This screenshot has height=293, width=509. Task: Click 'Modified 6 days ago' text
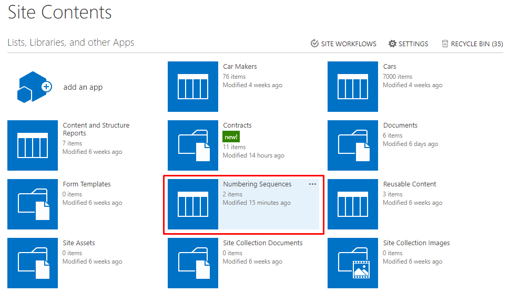click(410, 143)
